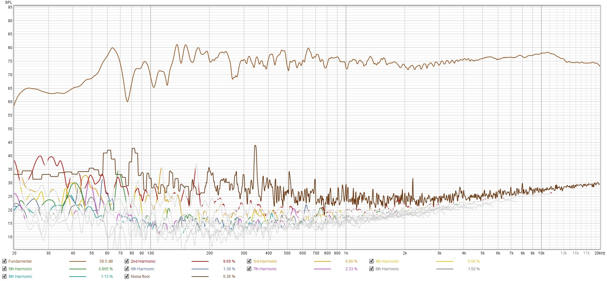This screenshot has height=281, width=607.
Task: Click the 3rd Harmonic orange line swatch
Action: pos(322,261)
